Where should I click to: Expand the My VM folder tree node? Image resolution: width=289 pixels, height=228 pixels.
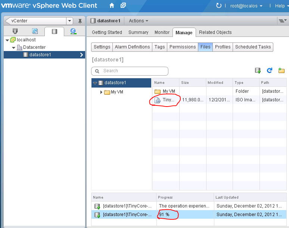[101, 92]
